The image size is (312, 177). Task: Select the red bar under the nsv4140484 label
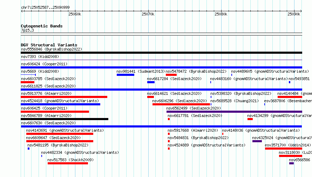click(x=290, y=97)
